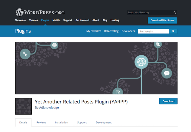Open the Beta Testing link
Screen dimensions: 191x132
111,31
